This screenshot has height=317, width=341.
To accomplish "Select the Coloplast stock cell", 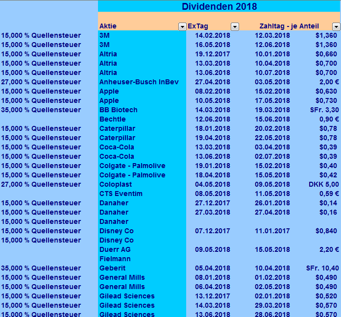I will (142, 184).
